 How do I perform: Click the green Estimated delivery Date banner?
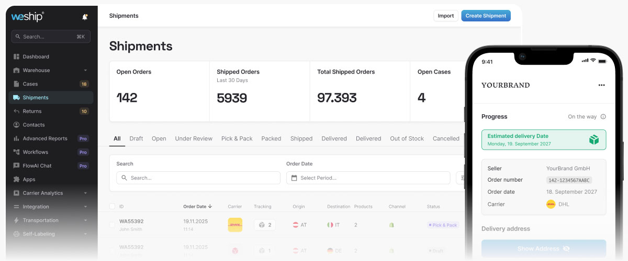543,139
